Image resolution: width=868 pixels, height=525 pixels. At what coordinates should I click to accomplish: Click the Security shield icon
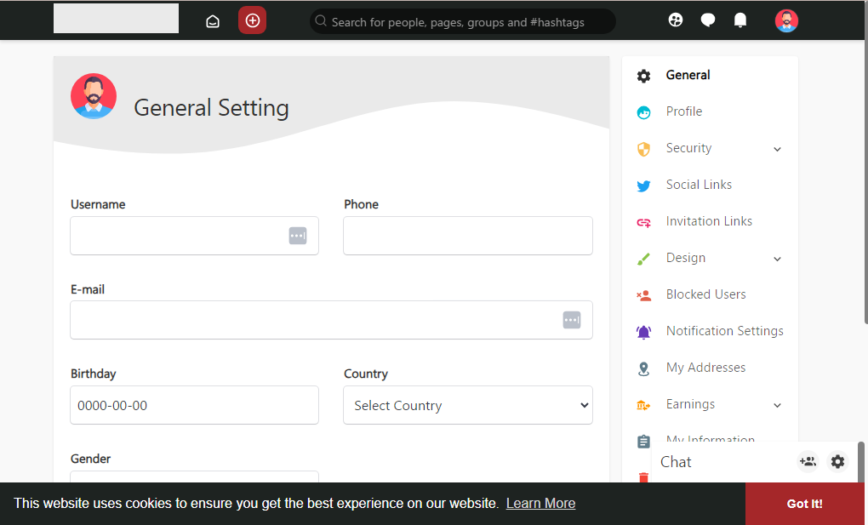tap(643, 149)
